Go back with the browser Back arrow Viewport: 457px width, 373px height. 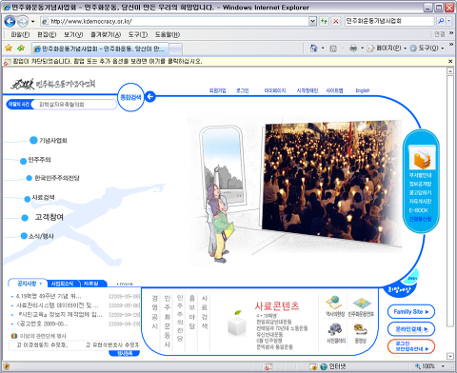pos(10,21)
